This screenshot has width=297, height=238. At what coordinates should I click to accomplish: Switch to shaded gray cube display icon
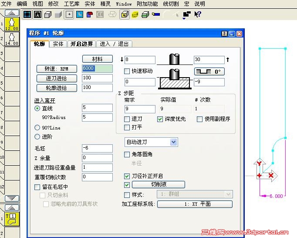58,14
